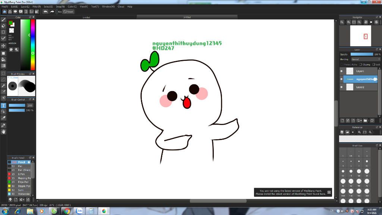Select the rectangular Select tool
The image size is (382, 215).
click(3, 73)
